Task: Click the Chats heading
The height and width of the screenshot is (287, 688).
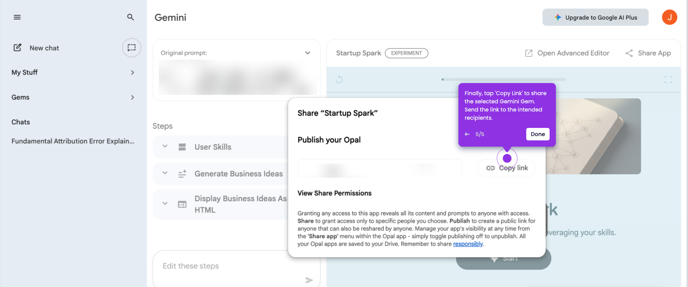Action: [x=21, y=122]
